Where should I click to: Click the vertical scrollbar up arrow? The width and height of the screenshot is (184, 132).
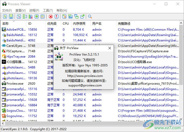tap(181, 23)
